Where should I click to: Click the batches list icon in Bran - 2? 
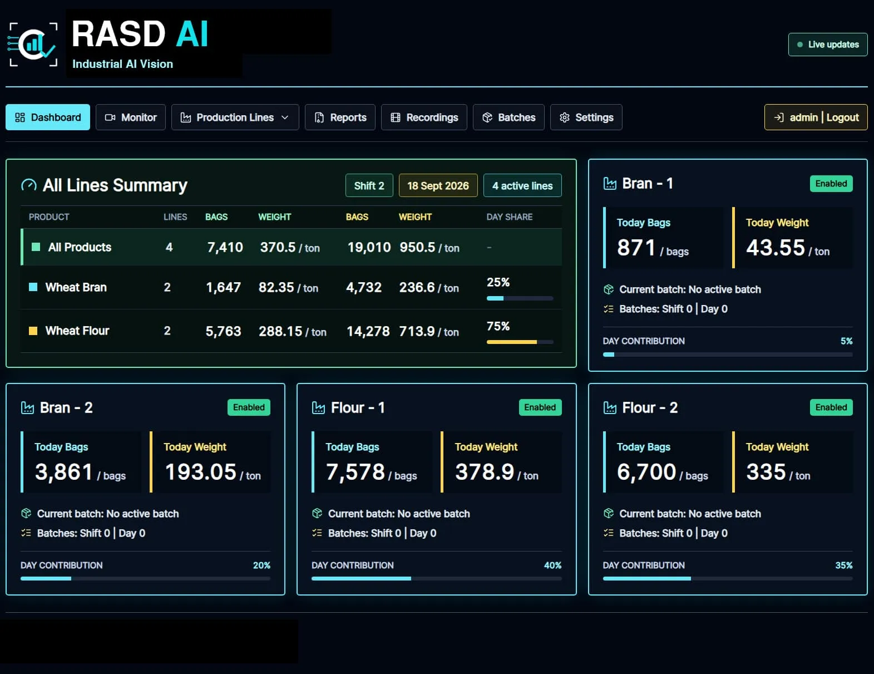26,533
